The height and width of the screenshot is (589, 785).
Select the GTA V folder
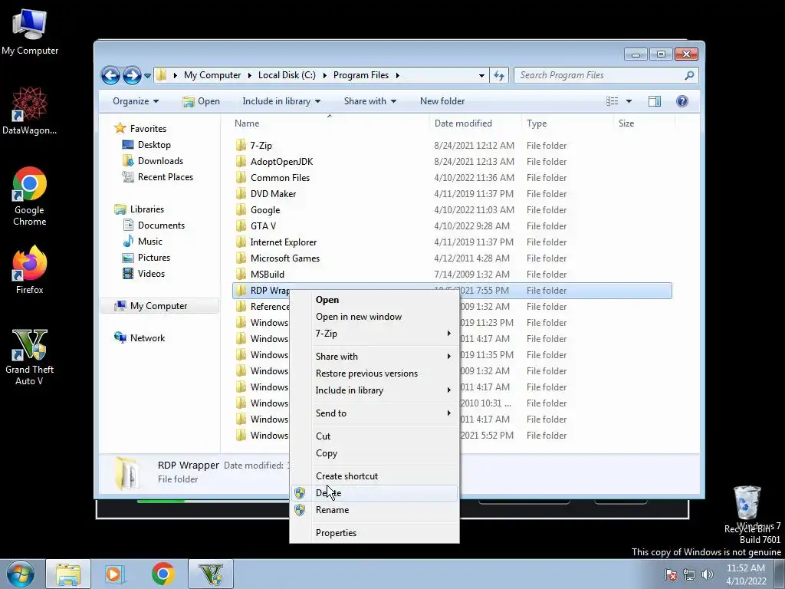pyautogui.click(x=452, y=226)
